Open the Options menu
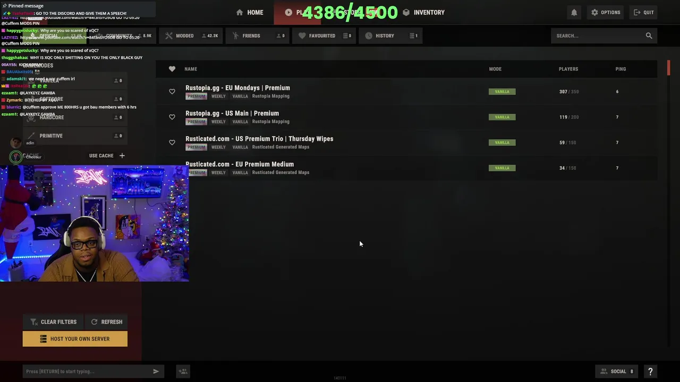 point(605,12)
